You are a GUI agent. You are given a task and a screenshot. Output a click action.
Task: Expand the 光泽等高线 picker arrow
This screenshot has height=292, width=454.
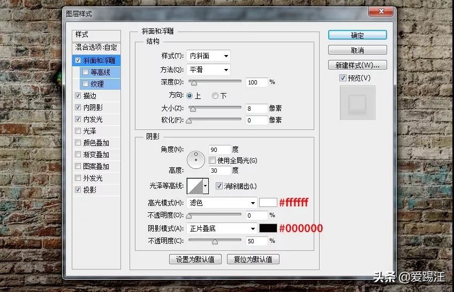pos(205,186)
